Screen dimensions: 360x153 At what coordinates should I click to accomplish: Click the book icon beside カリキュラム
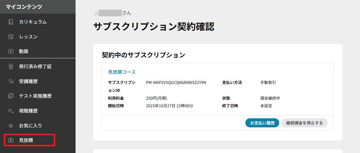click(11, 22)
